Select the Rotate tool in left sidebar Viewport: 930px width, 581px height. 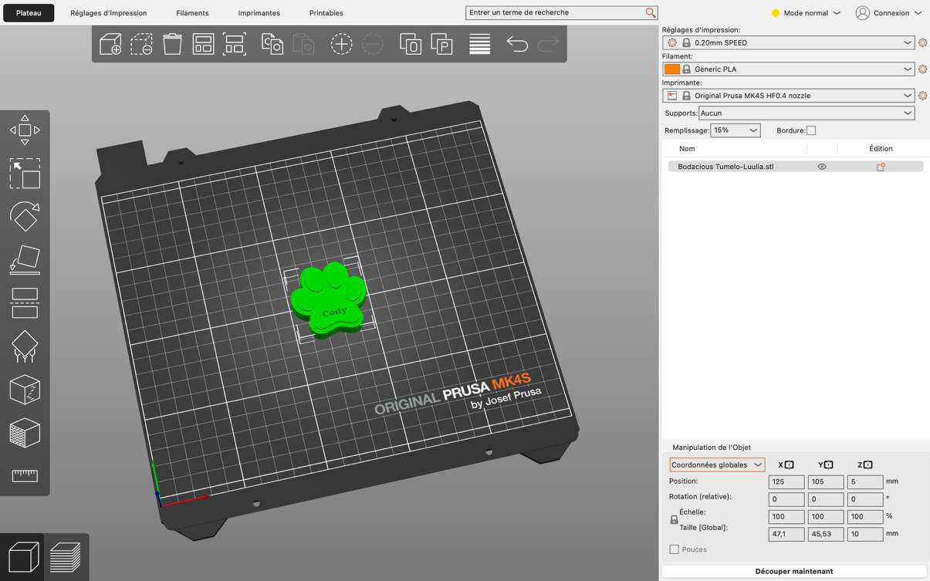point(25,217)
